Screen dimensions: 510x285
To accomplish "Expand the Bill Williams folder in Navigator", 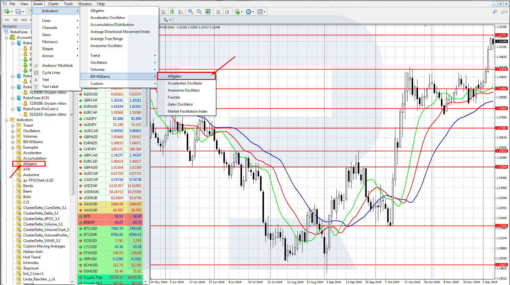I will click(13, 142).
